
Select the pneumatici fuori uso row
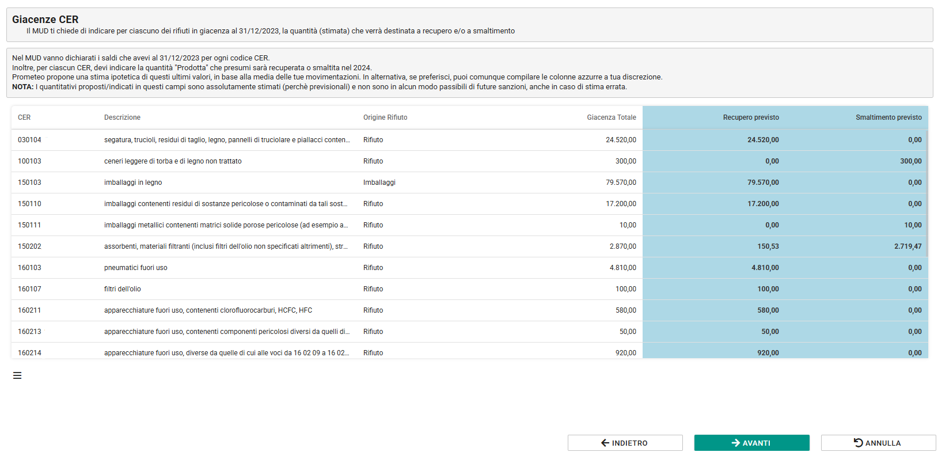[327, 268]
